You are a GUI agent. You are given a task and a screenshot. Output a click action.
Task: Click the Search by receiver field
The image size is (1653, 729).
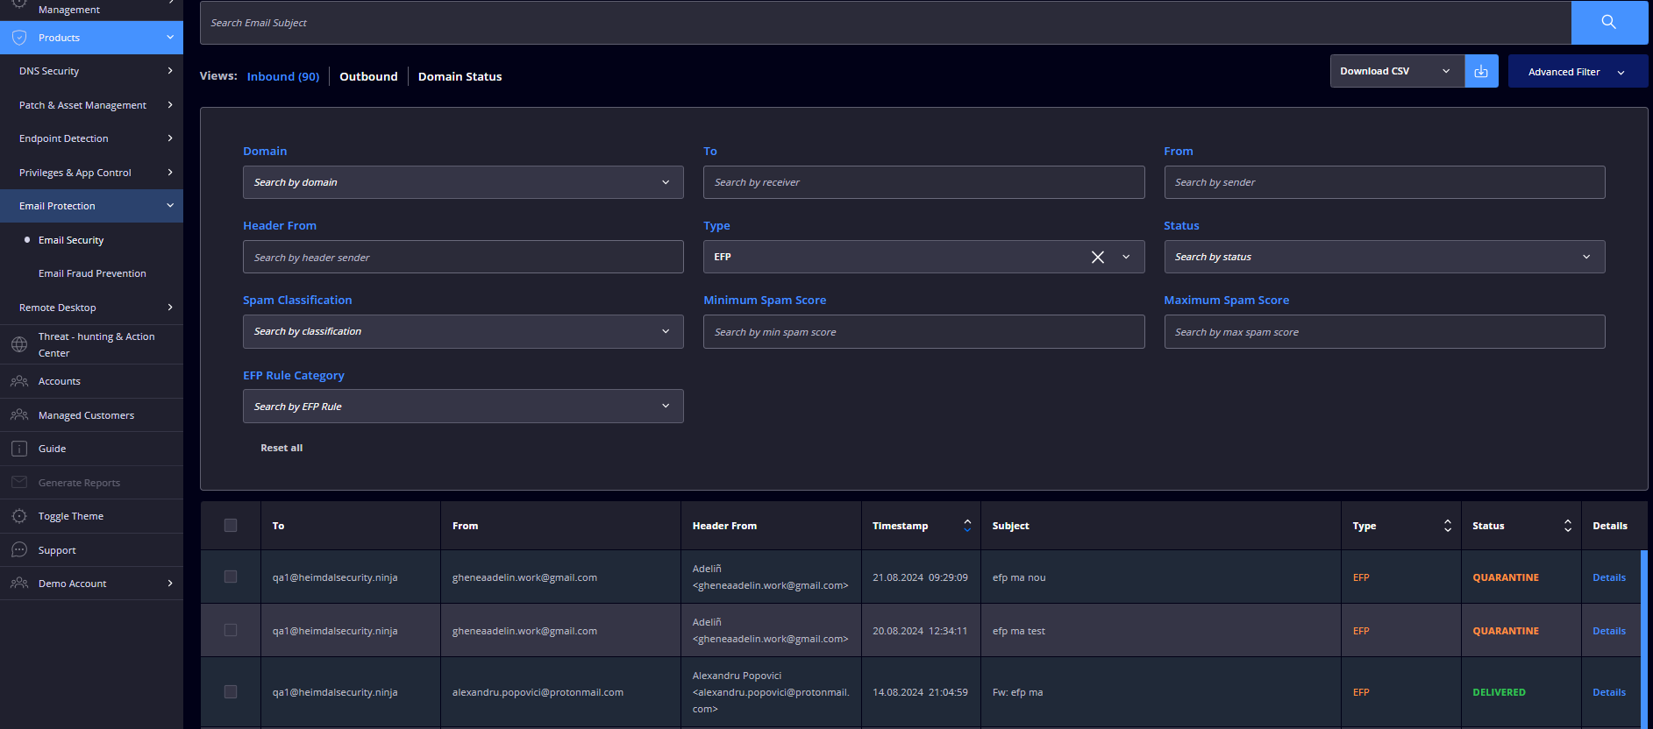click(x=923, y=182)
